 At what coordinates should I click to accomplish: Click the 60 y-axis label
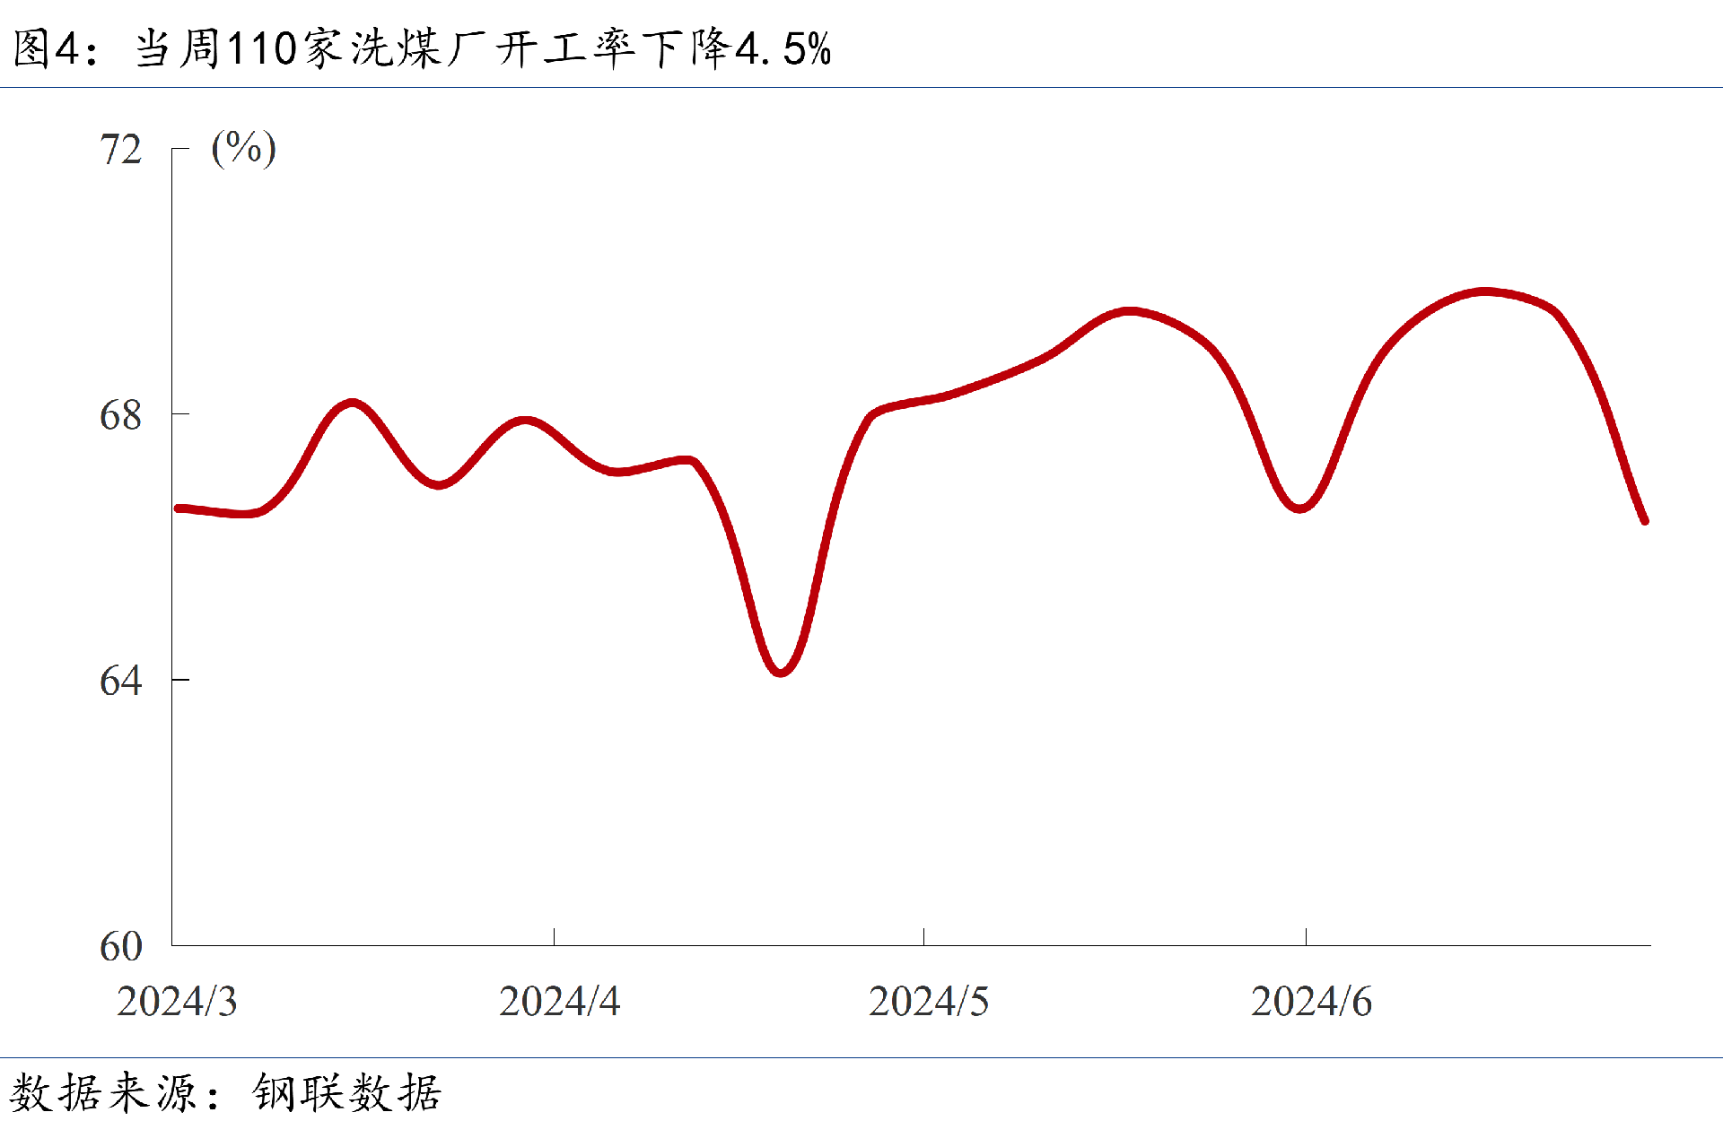click(x=121, y=946)
